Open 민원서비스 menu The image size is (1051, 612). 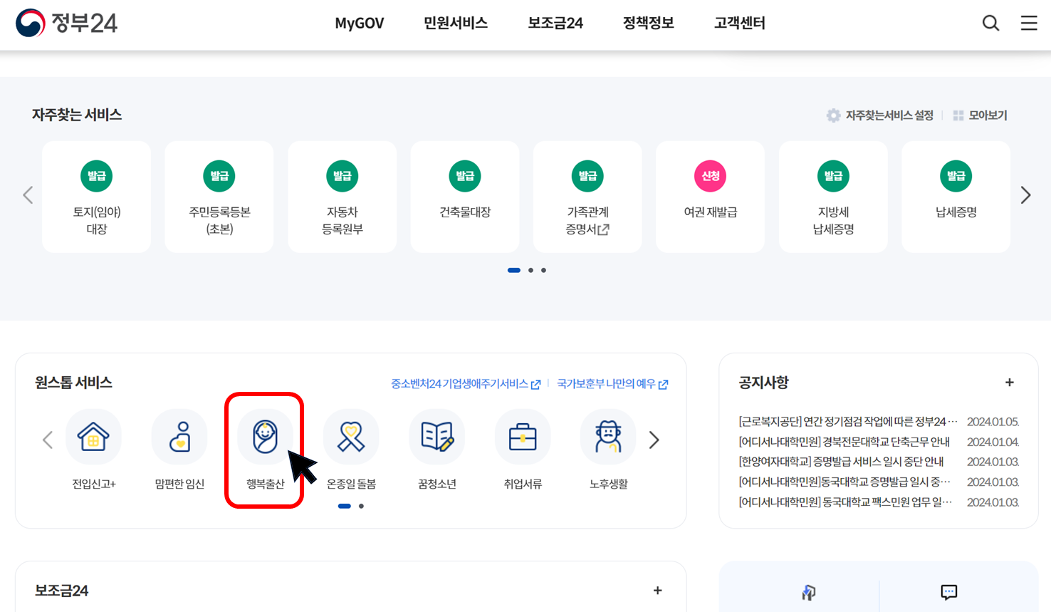456,24
